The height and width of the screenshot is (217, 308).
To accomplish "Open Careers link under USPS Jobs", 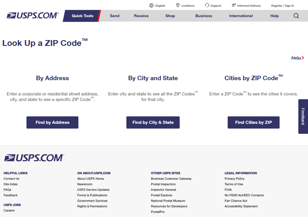I will (9, 210).
